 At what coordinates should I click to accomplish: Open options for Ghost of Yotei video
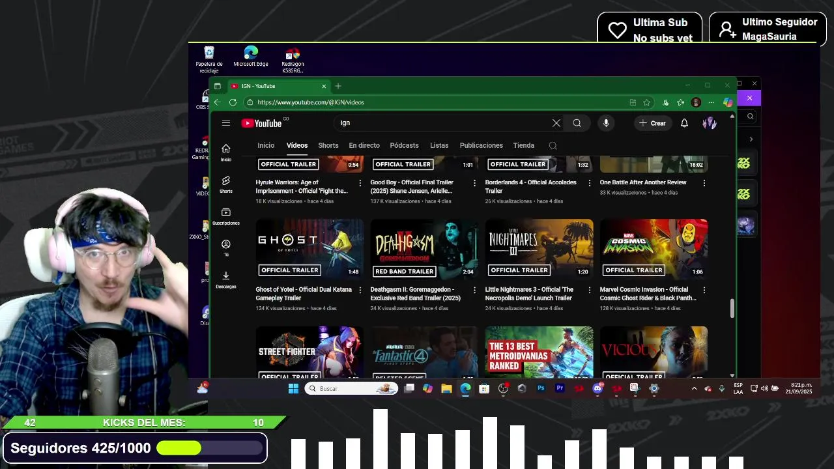[360, 290]
